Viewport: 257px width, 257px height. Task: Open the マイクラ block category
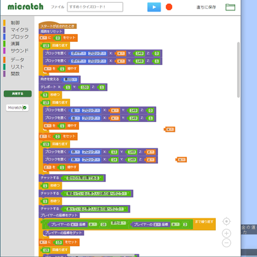pyautogui.click(x=19, y=30)
